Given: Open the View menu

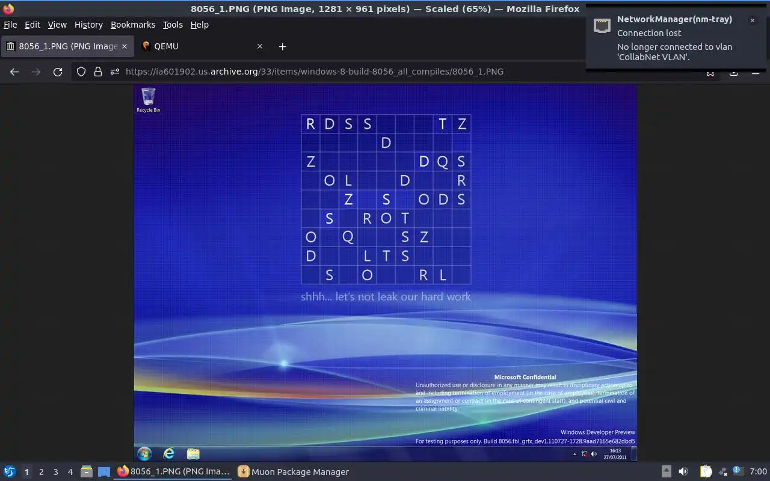Looking at the screenshot, I should click(x=57, y=25).
